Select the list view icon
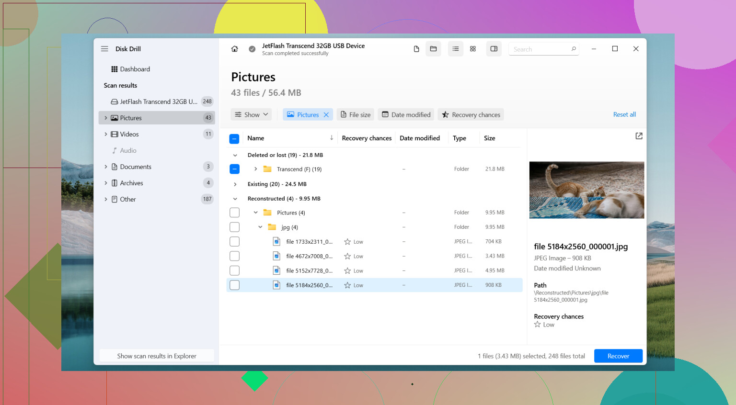Screen dimensions: 736x405 (x=456, y=49)
